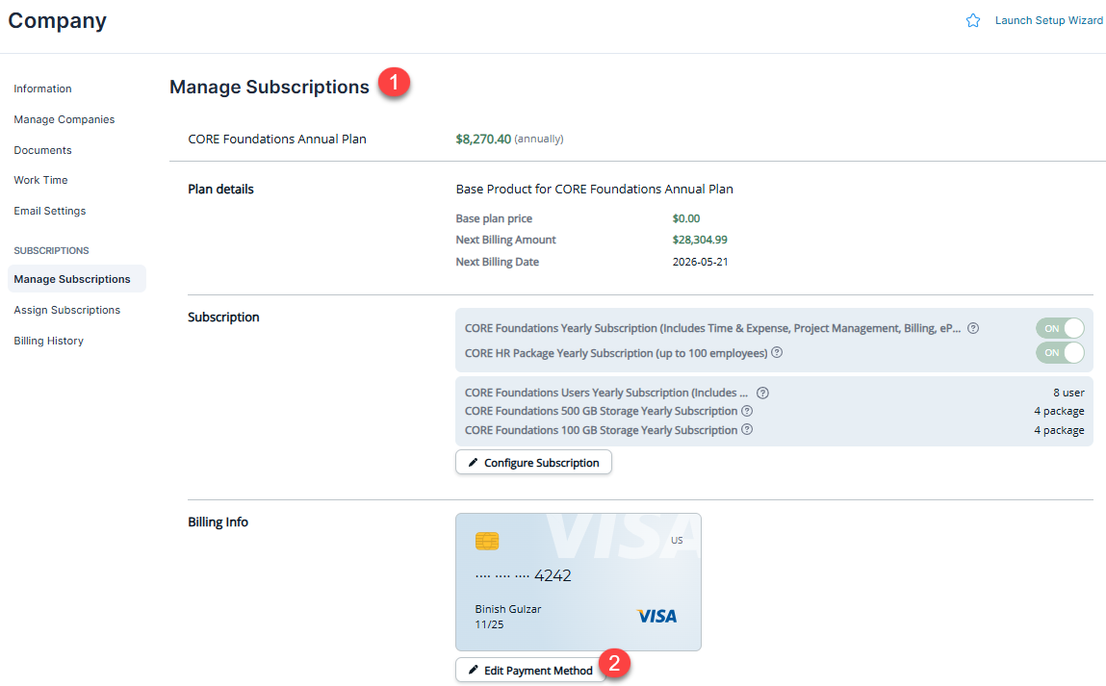Click the Base plan price $0.00
The width and height of the screenshot is (1106, 686).
point(686,218)
